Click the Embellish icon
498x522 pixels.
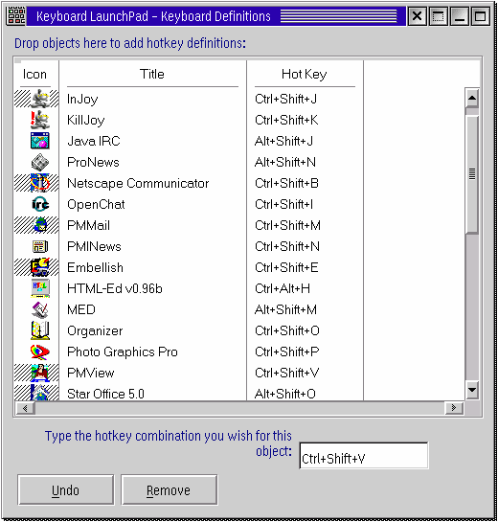click(40, 267)
